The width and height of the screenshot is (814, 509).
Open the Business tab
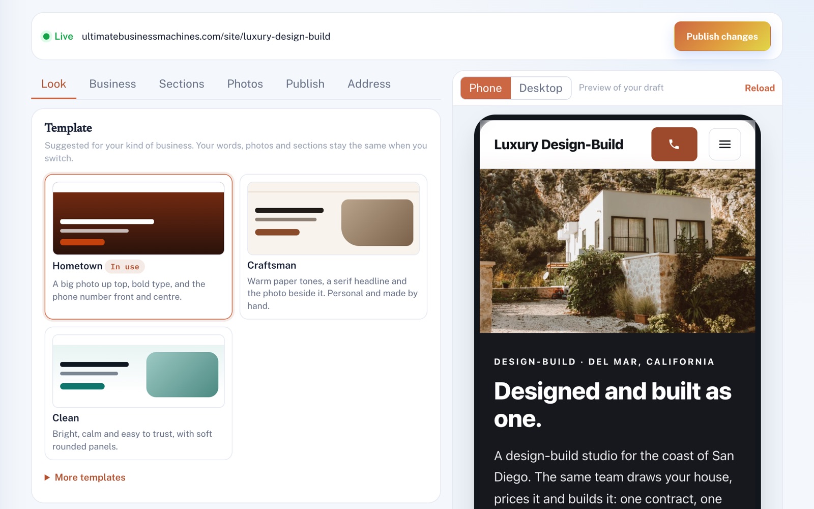(112, 84)
